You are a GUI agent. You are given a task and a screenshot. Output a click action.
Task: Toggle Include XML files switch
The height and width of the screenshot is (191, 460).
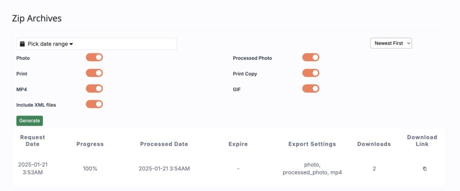coord(94,104)
